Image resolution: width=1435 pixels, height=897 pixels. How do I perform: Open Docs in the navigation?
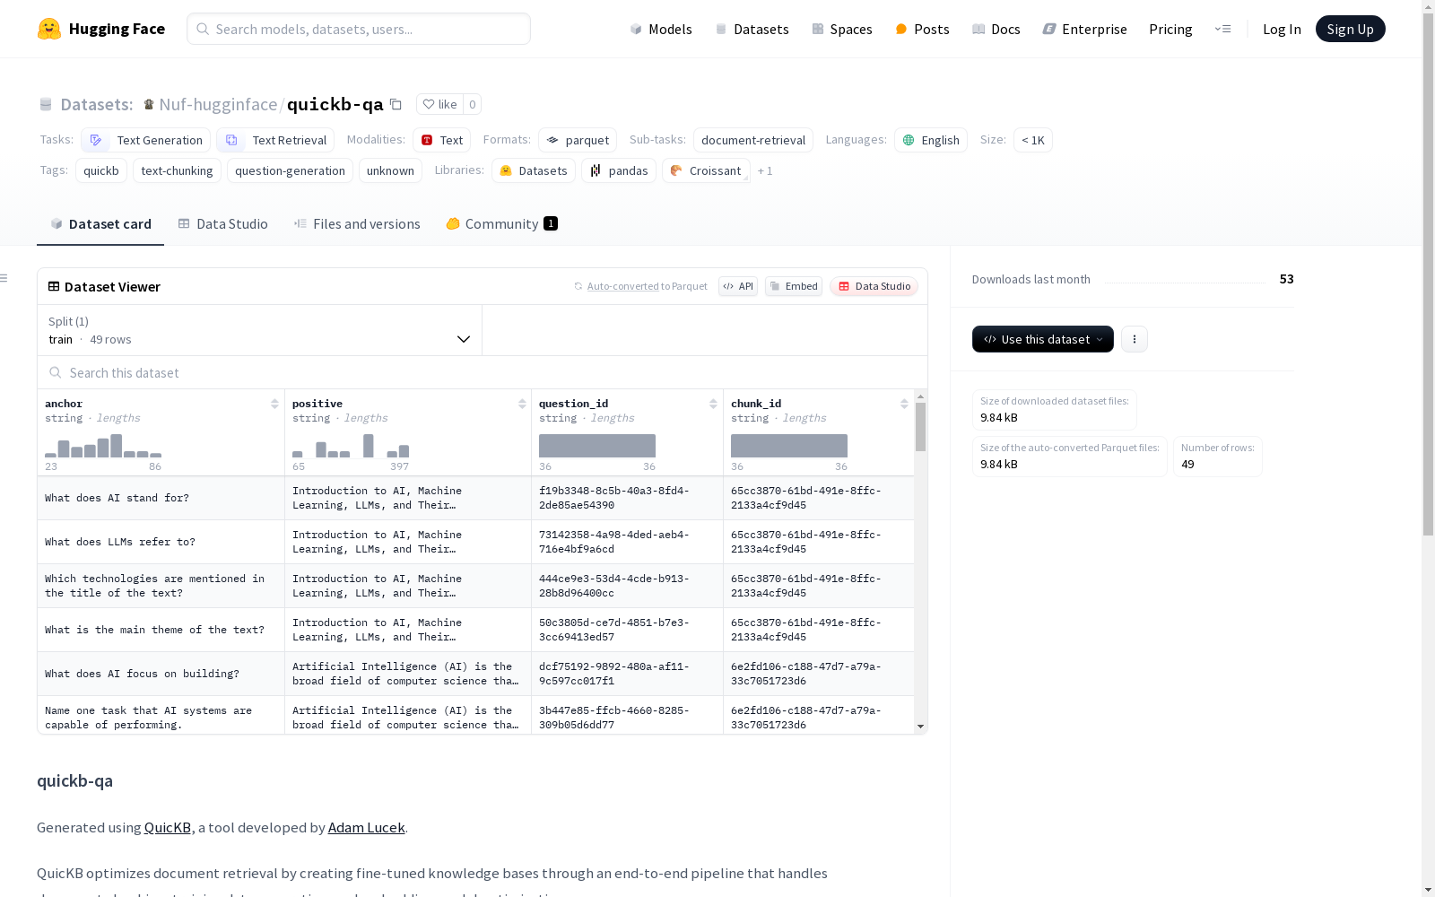[996, 29]
